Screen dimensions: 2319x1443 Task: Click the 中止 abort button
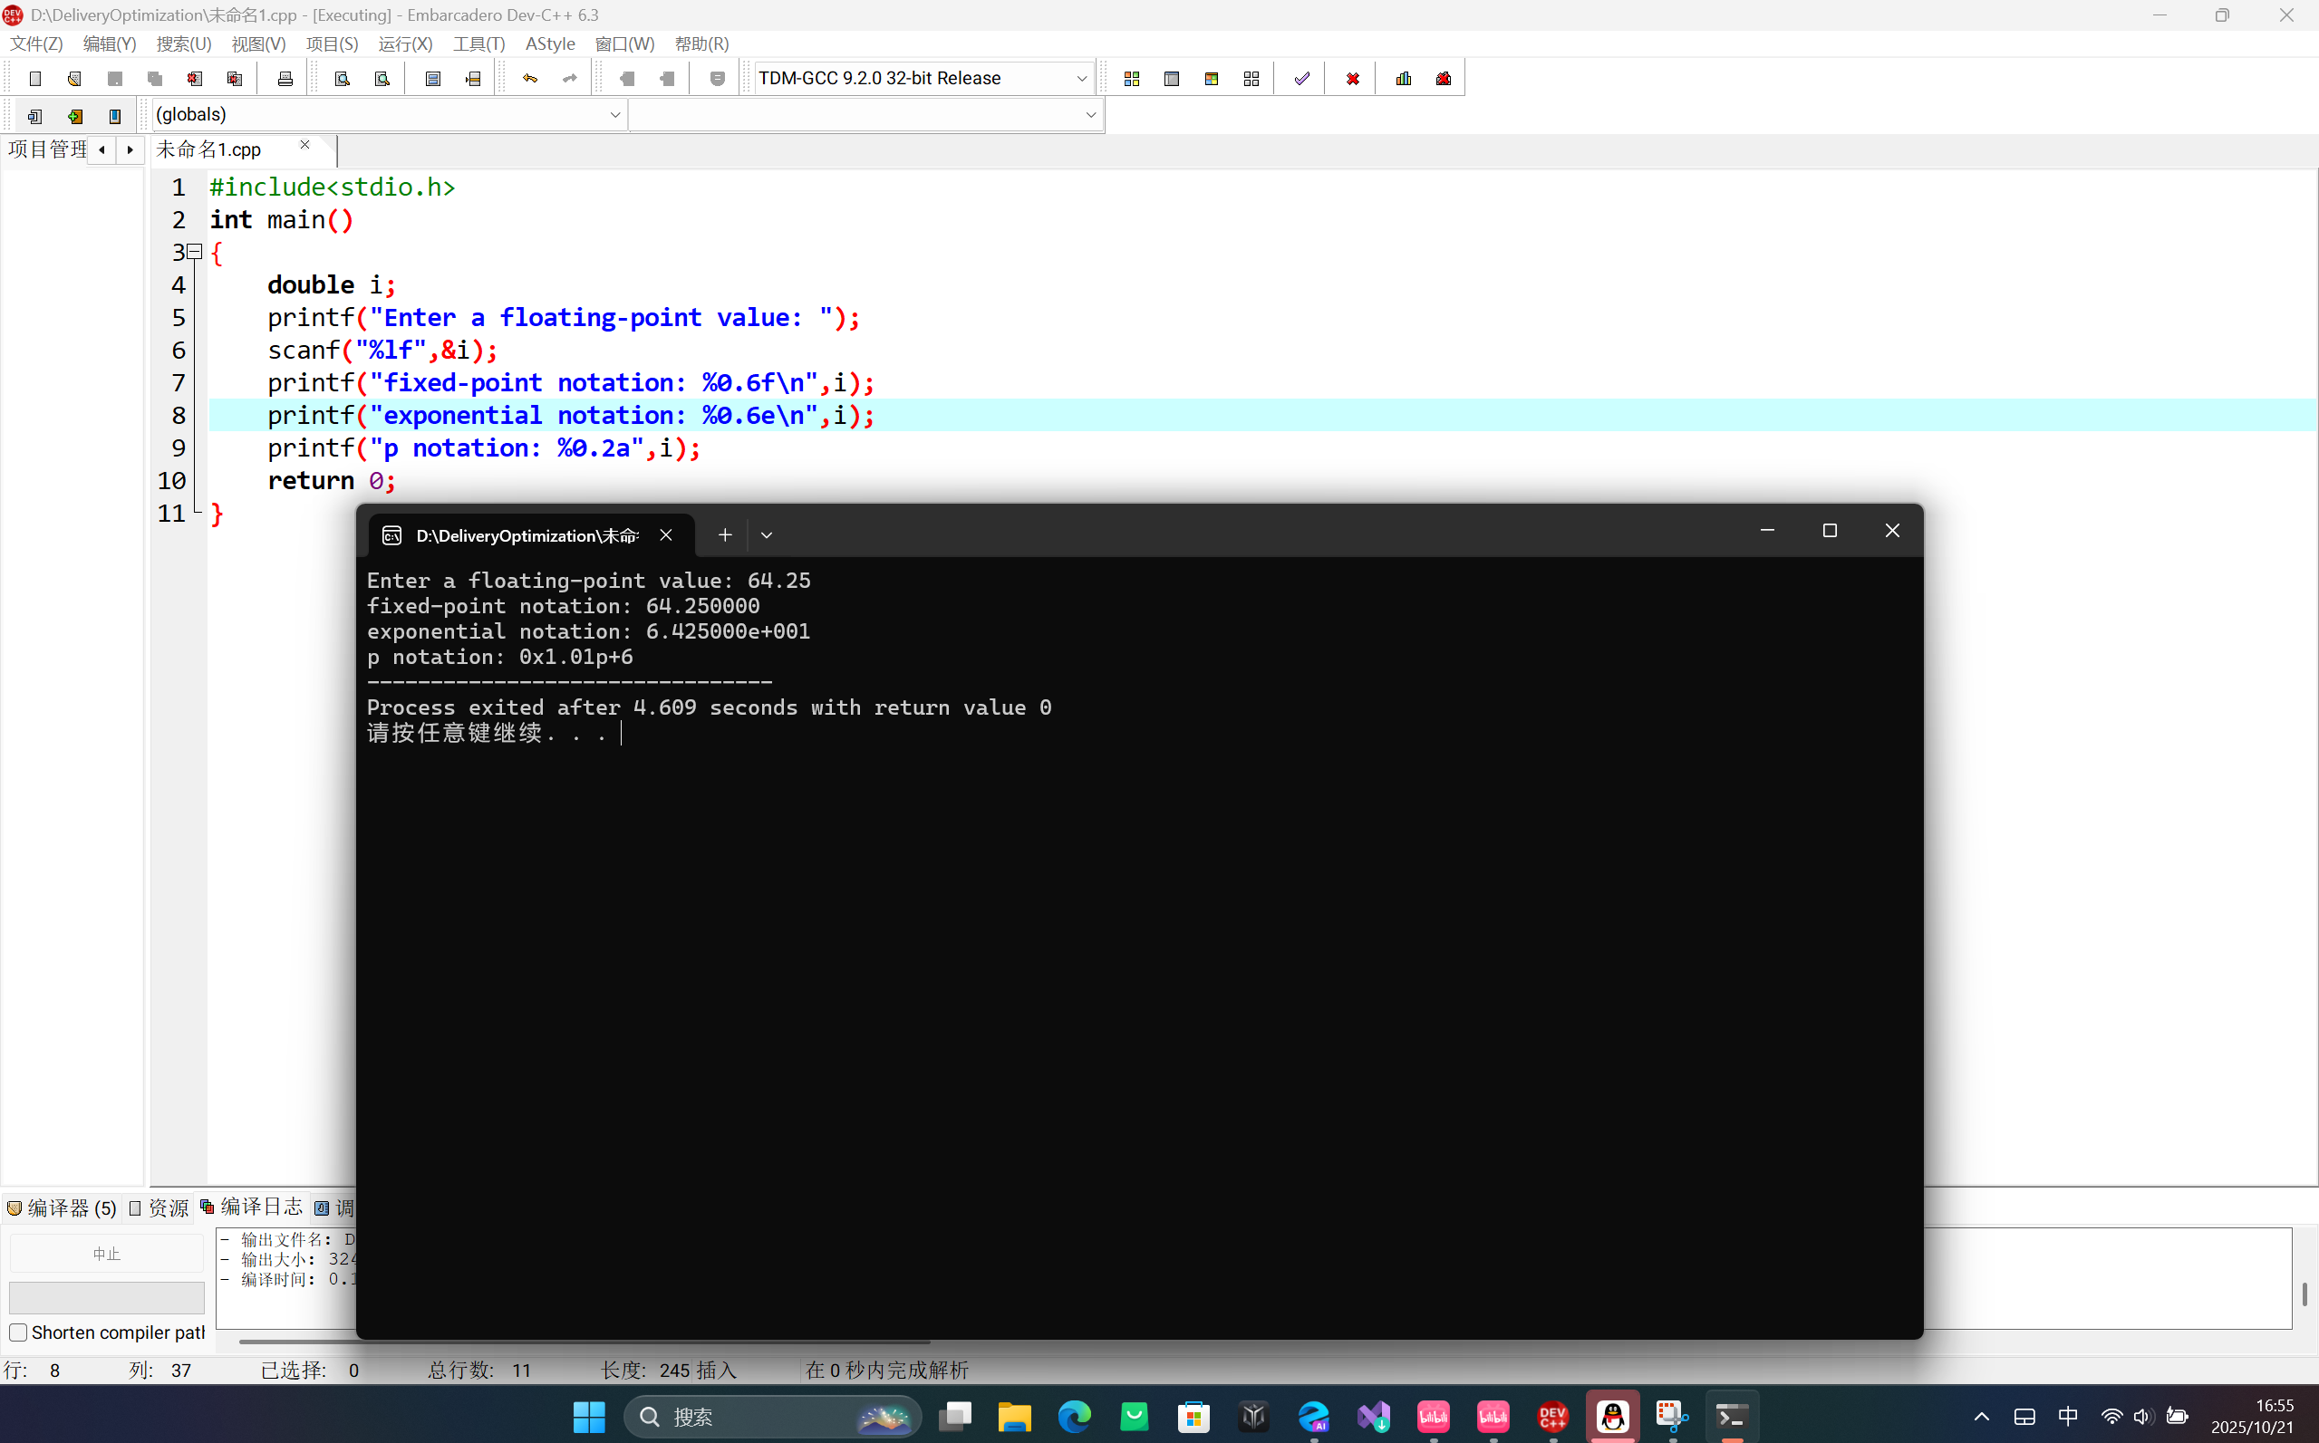coord(106,1254)
